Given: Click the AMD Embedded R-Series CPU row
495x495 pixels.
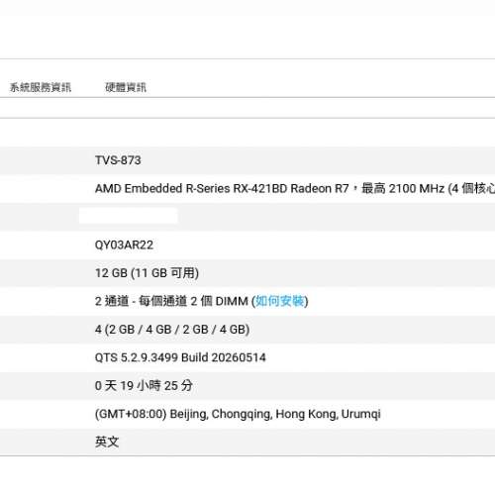Looking at the screenshot, I should point(247,189).
